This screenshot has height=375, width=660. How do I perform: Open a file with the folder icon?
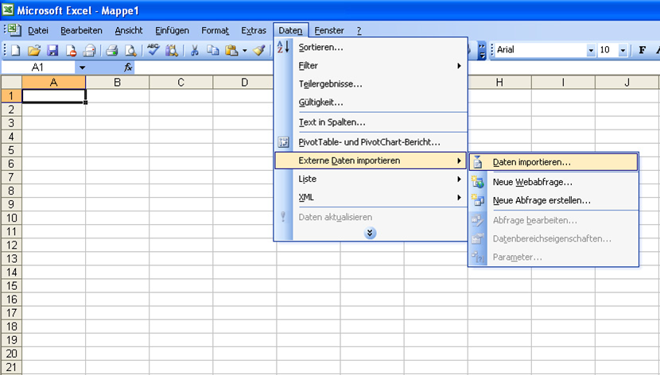pyautogui.click(x=33, y=50)
